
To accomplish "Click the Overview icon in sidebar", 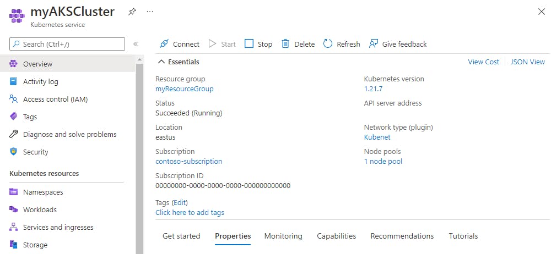I will click(x=13, y=64).
